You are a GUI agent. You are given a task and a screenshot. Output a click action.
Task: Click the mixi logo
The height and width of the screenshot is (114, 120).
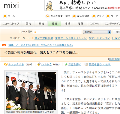click(11, 5)
